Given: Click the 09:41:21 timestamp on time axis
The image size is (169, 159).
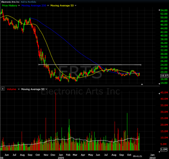Looking at the screenshot, I should [x=137, y=156].
